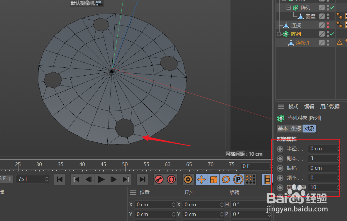Toggle visibility dots of 连接.1
Image resolution: width=347 pixels, height=221 pixels.
click(328, 43)
